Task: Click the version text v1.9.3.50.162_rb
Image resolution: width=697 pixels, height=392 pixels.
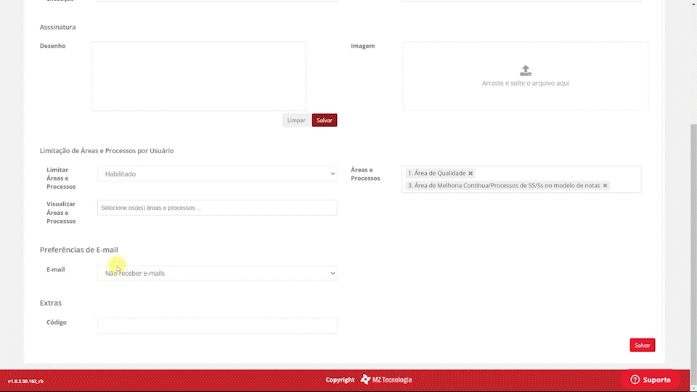Action: click(x=25, y=381)
